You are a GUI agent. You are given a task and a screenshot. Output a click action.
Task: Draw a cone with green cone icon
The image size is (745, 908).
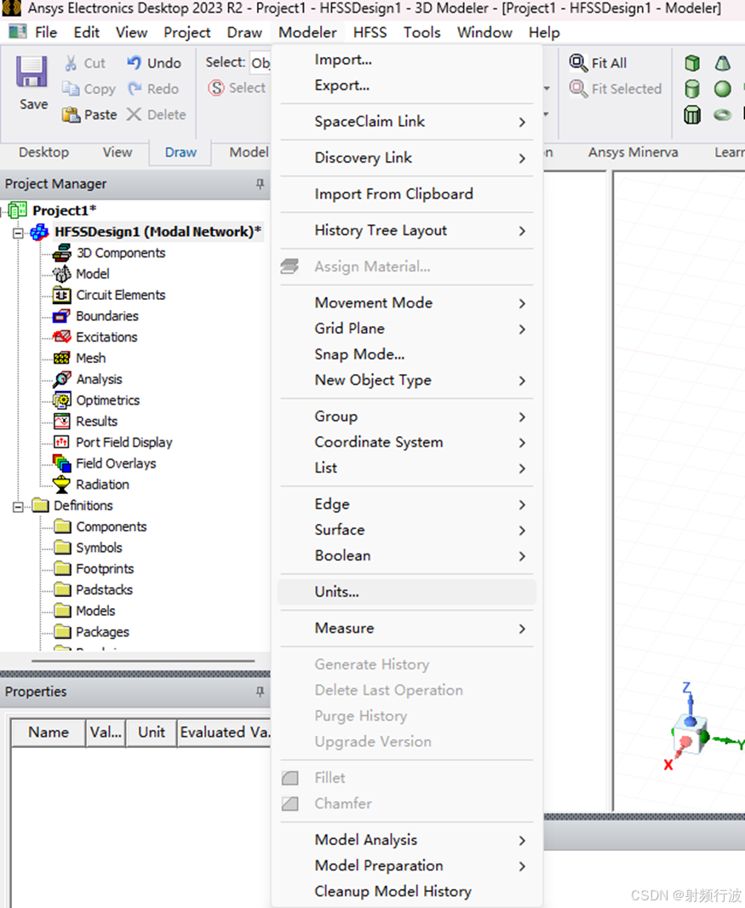pyautogui.click(x=722, y=62)
